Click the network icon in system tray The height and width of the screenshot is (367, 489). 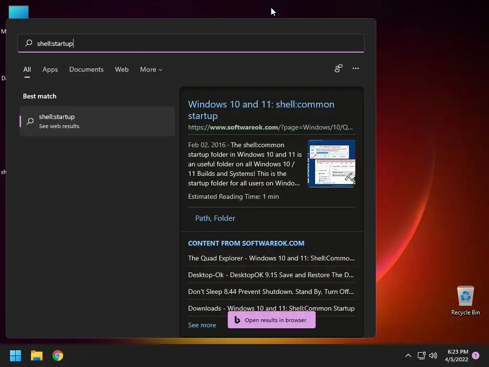tap(421, 356)
